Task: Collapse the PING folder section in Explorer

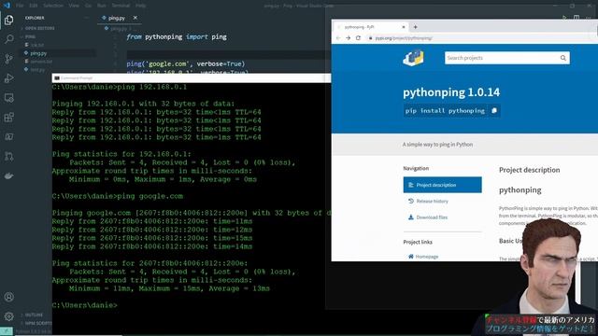Action: point(31,37)
